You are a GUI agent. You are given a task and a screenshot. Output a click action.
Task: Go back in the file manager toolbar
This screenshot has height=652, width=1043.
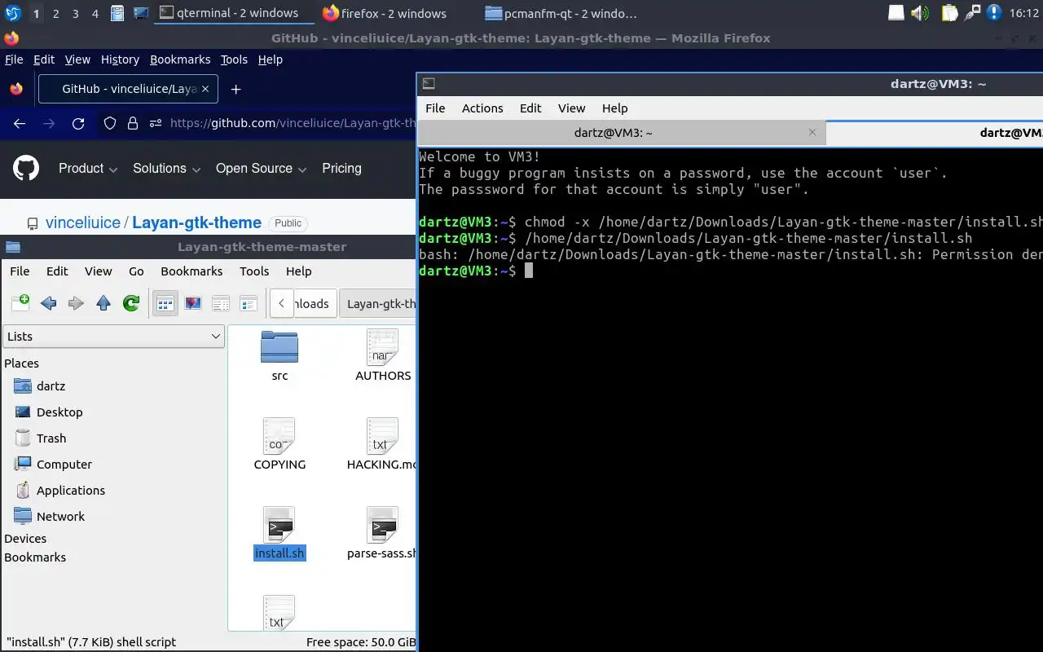49,303
